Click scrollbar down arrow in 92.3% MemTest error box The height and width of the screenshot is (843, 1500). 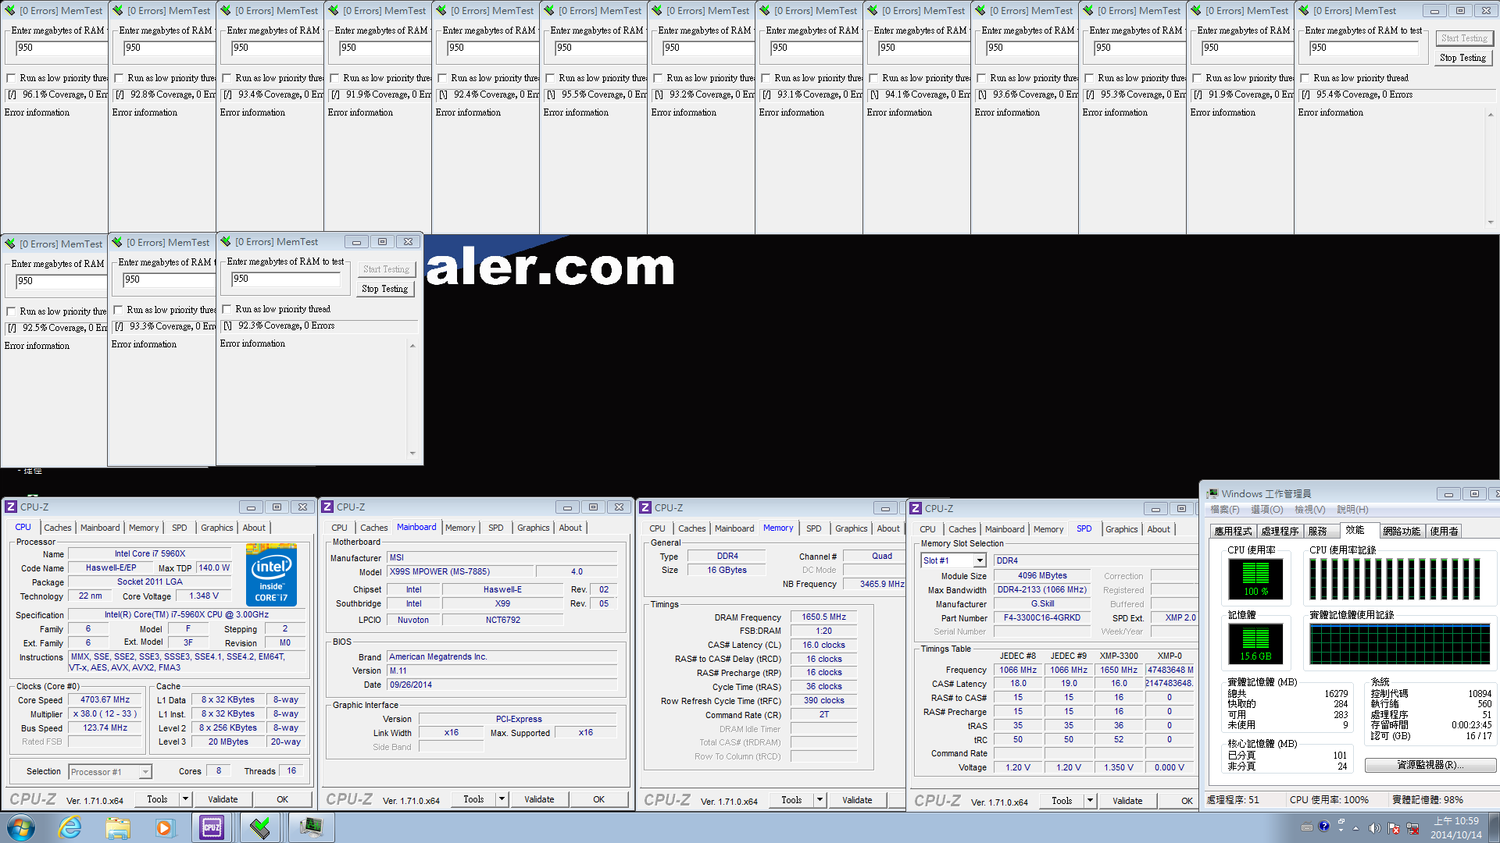[x=412, y=454]
